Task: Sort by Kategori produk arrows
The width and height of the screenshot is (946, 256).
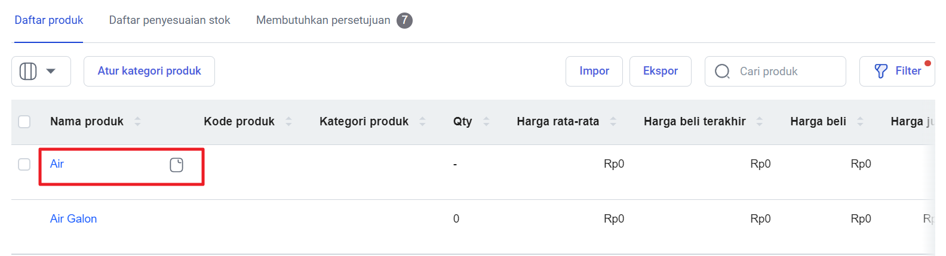Action: click(422, 121)
